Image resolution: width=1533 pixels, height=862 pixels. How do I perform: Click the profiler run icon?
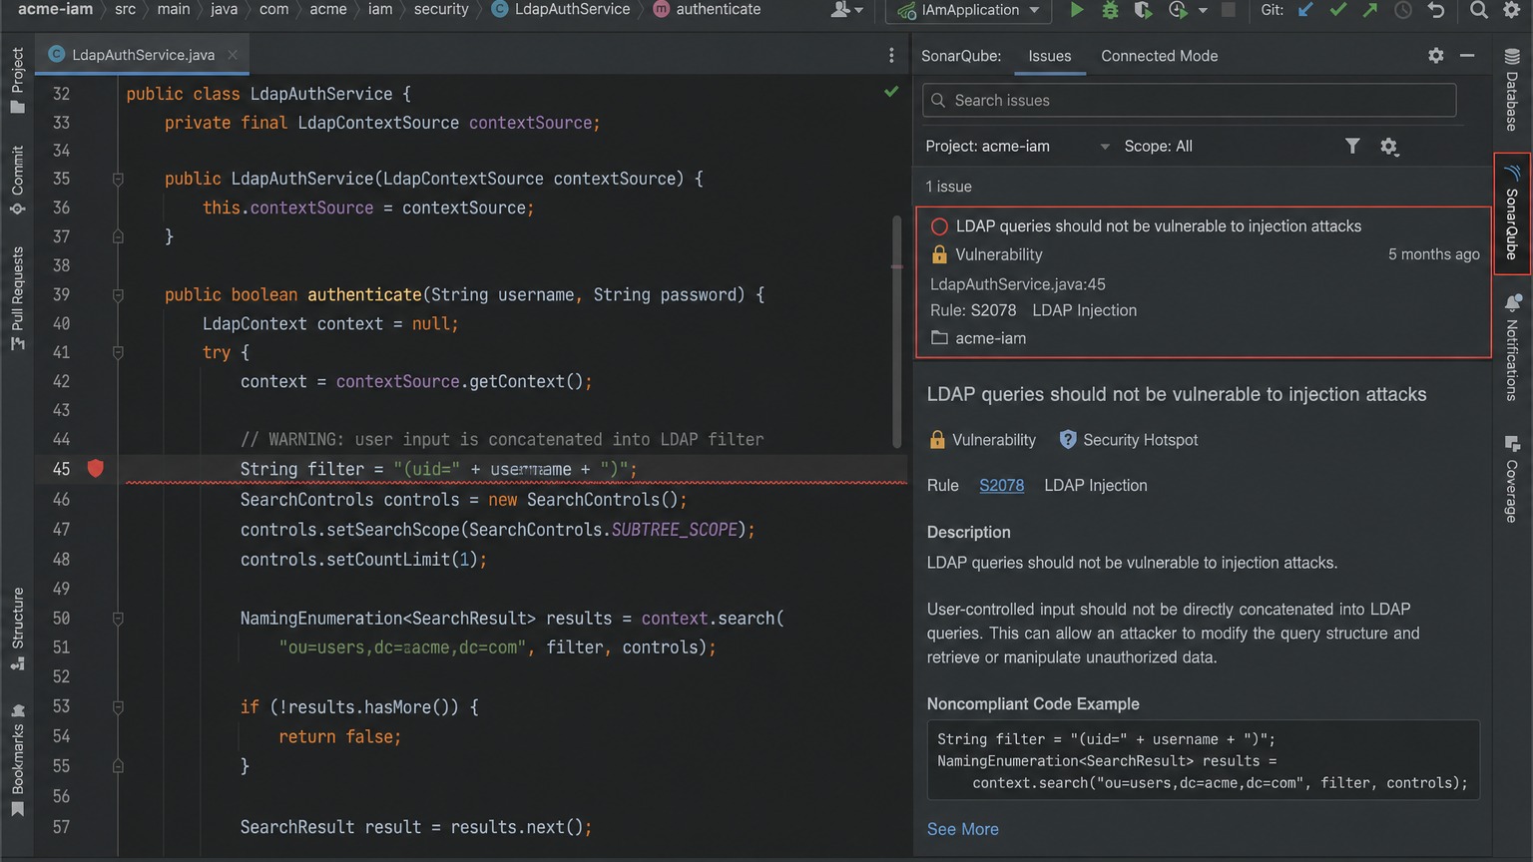(1178, 10)
